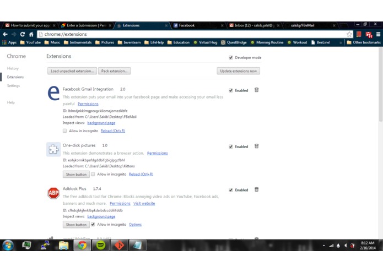Remove Adblock Plus via its trash icon
The width and height of the screenshot is (383, 272).
(256, 189)
